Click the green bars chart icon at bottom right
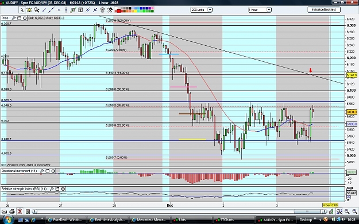The height and width of the screenshot is (224, 359). coord(331,211)
